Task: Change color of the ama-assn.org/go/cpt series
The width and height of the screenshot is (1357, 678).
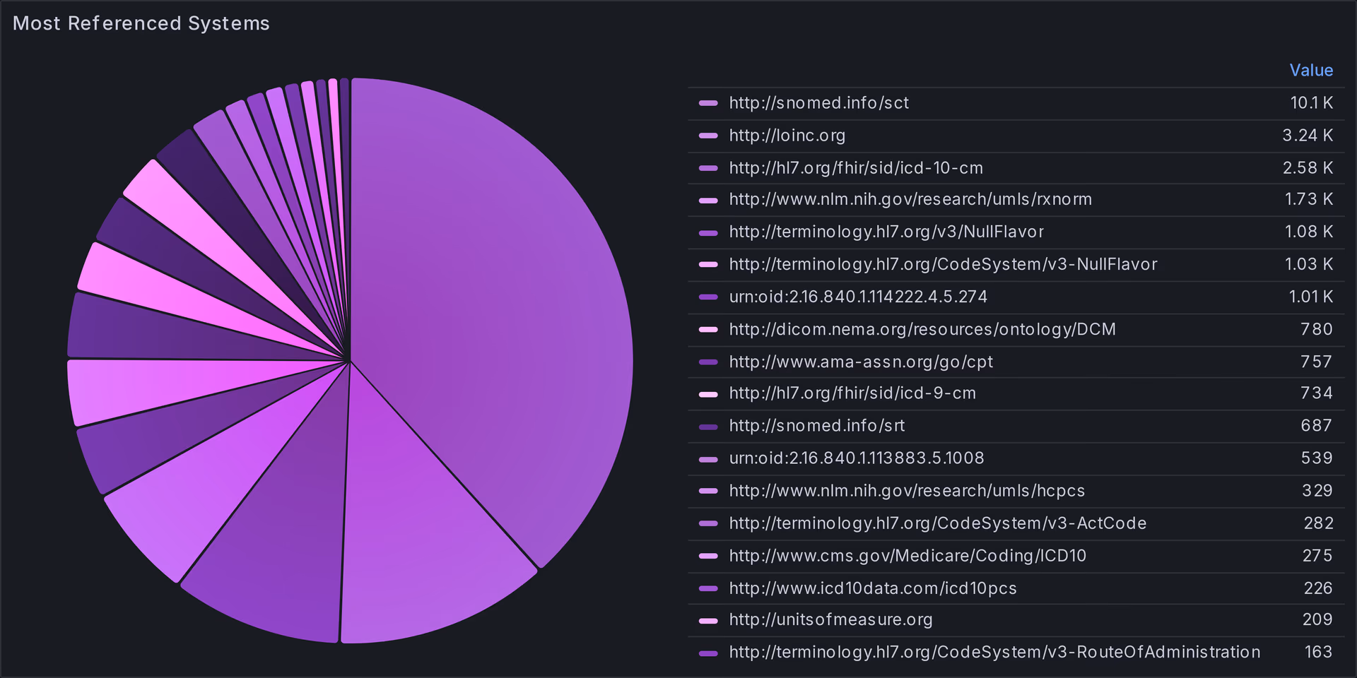Action: click(707, 362)
